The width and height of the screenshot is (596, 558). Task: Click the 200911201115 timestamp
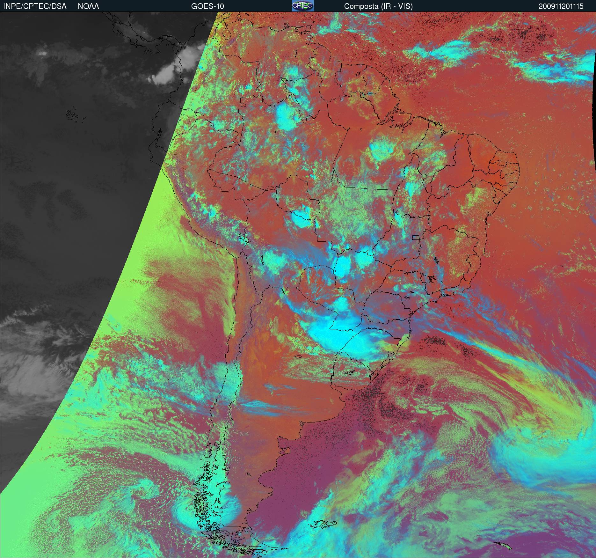pyautogui.click(x=561, y=6)
